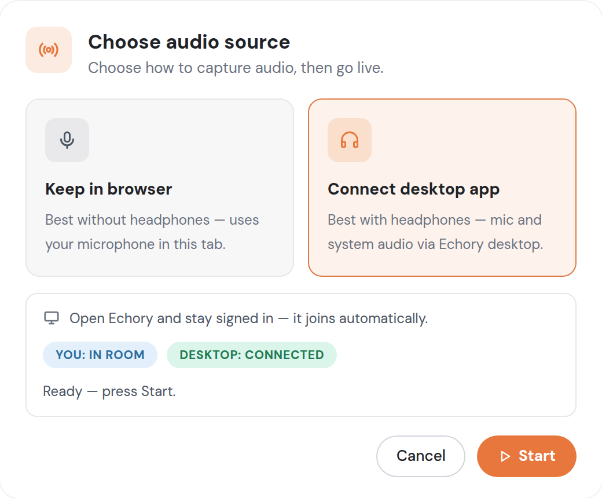This screenshot has height=498, width=602.
Task: Click the monitor icon beside Open Echory
Action: (52, 318)
